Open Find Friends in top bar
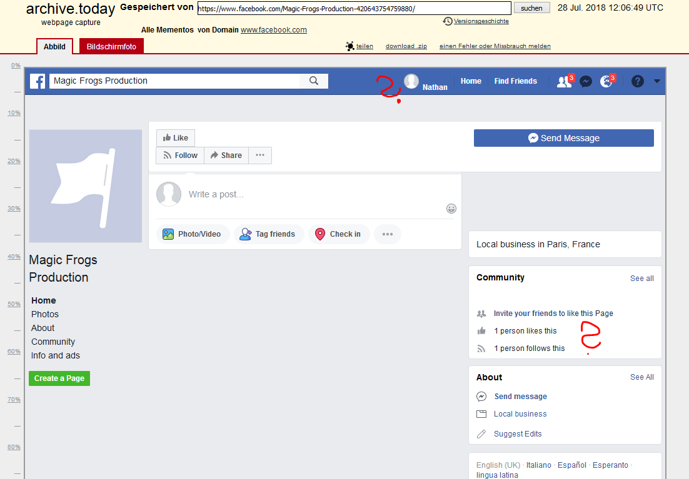Image resolution: width=689 pixels, height=479 pixels. (515, 81)
